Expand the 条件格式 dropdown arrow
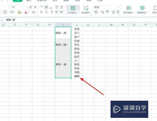The height and width of the screenshot is (121, 157). (134, 13)
